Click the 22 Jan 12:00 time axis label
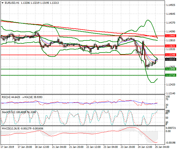Image resolution: width=177 pixels, height=150 pixels. (94, 147)
